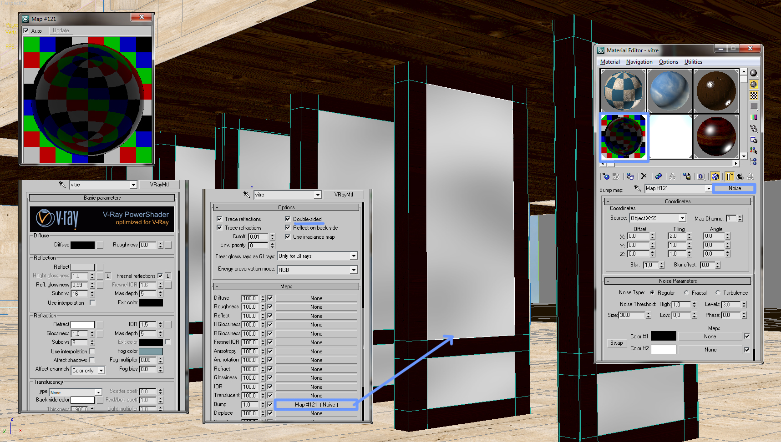Open the Sample Type sphere flyout
This screenshot has width=781, height=442.
click(x=754, y=73)
